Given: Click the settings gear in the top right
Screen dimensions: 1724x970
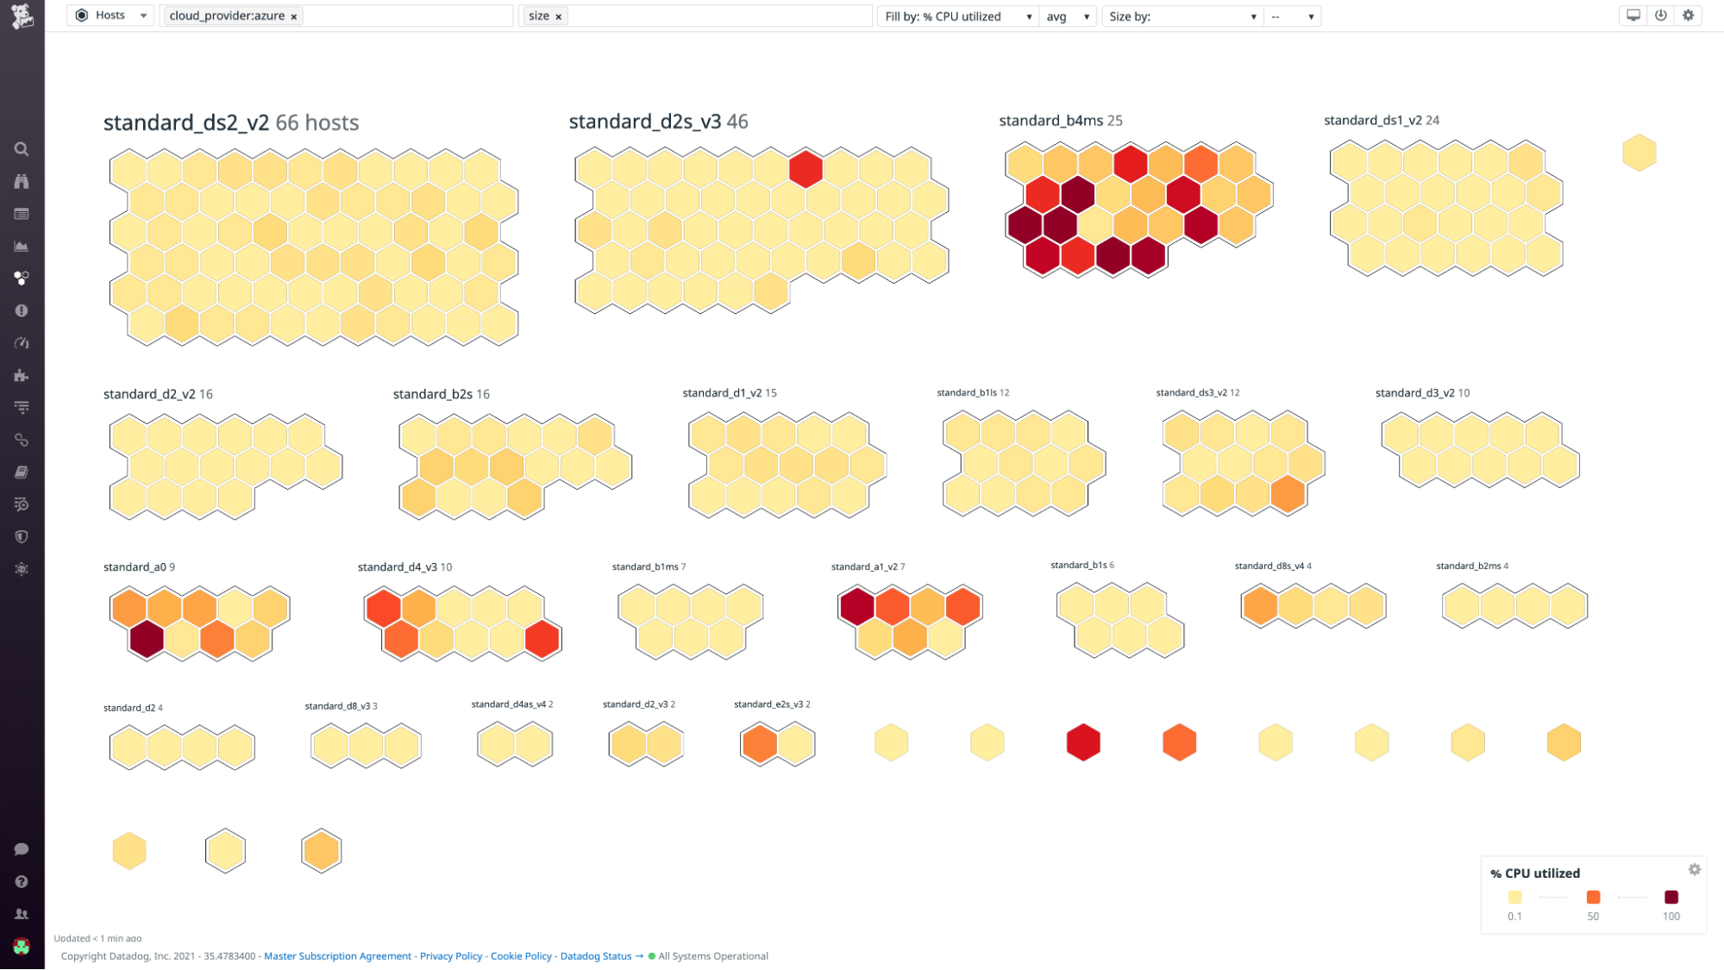Looking at the screenshot, I should pos(1688,16).
